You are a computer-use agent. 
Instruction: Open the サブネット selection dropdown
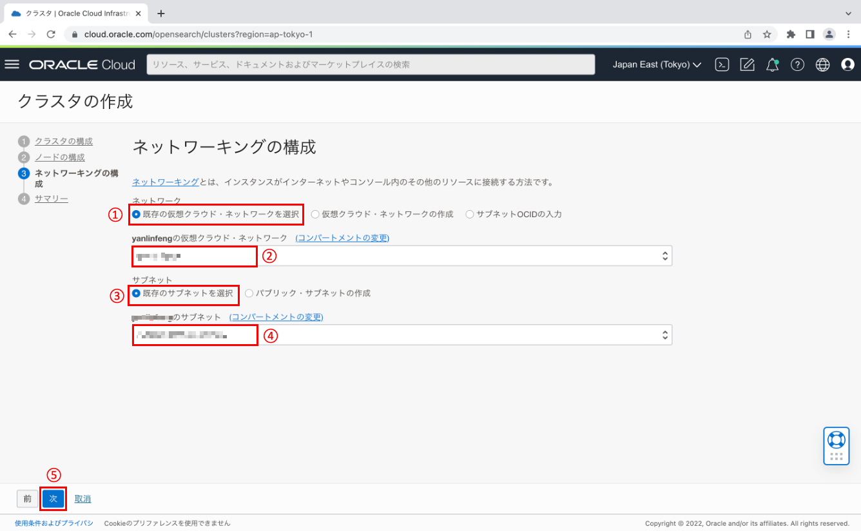tap(400, 334)
